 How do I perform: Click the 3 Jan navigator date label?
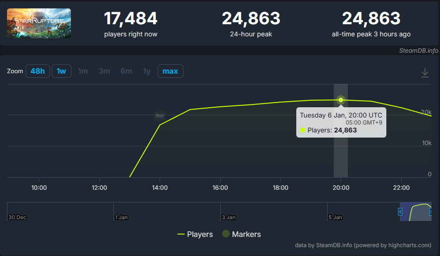[229, 217]
